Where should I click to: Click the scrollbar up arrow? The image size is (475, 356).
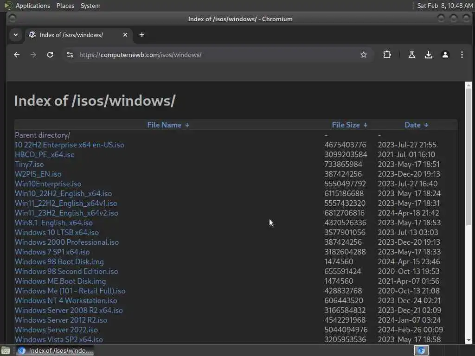pos(469,85)
